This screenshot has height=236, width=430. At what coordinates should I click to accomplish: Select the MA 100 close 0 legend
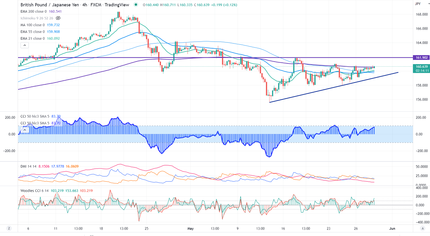(33, 25)
